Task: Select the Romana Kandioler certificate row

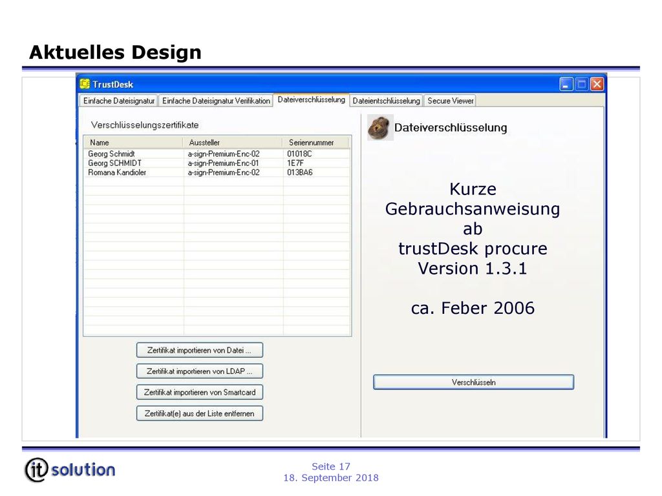Action: [217, 172]
